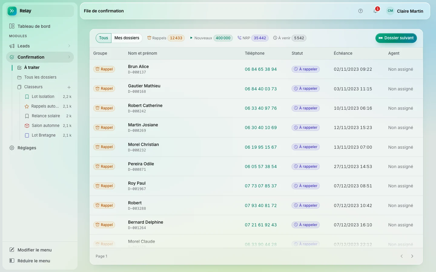Screen dimensions: 436x272
Task: Switch to Mes dossiers filter
Action: point(127,38)
